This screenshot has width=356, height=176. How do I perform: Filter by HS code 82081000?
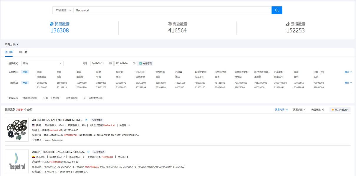pyautogui.click(x=319, y=87)
